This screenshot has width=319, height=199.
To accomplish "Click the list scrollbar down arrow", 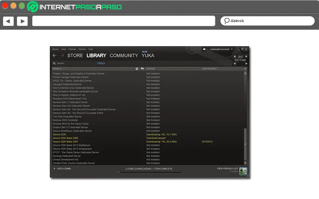I will click(245, 163).
